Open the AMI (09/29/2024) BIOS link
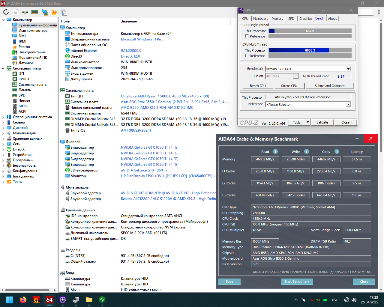This screenshot has height=307, width=384. [136, 130]
